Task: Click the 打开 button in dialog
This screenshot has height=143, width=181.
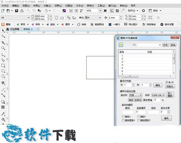Action: [x=165, y=45]
